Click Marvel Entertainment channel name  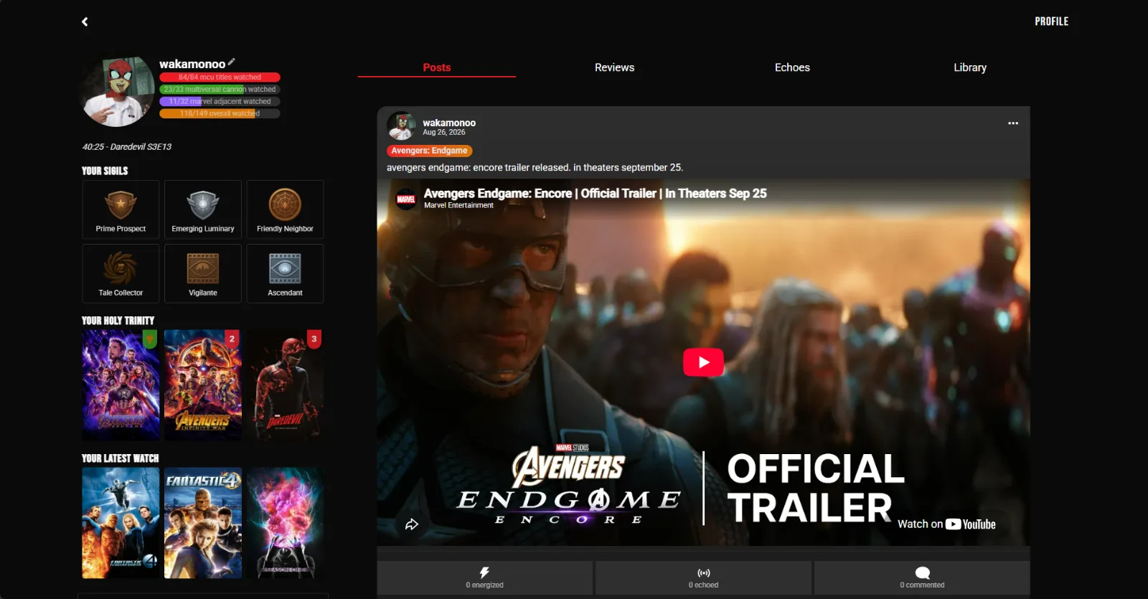(x=458, y=205)
